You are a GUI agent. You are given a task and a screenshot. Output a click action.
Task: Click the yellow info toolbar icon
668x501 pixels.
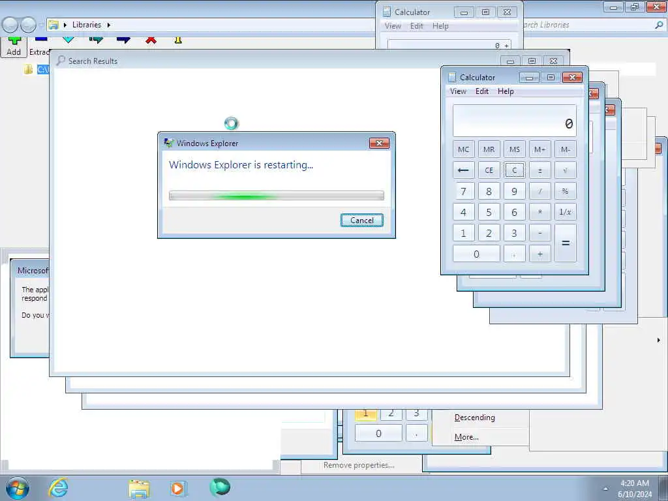point(178,40)
